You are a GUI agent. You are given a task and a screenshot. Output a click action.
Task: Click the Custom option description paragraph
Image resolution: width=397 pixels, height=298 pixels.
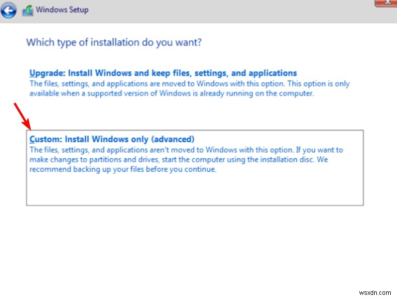(x=186, y=159)
